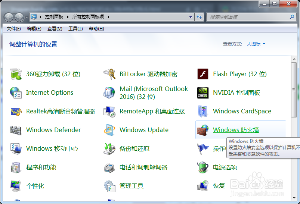The image size is (300, 204).
Task: Open the Windows 防火墙 link
Action: 236,130
